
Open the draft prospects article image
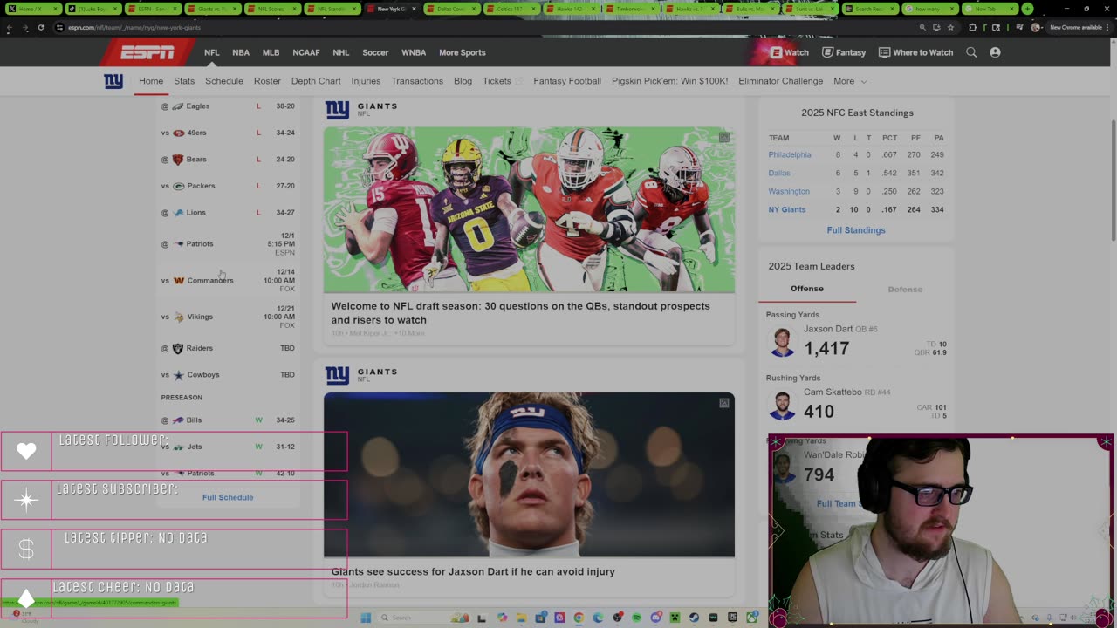click(x=529, y=210)
